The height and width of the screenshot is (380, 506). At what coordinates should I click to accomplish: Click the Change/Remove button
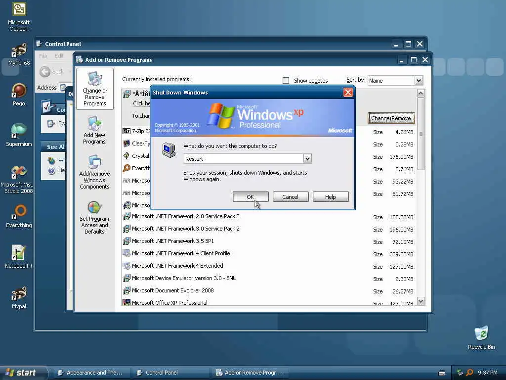(391, 118)
